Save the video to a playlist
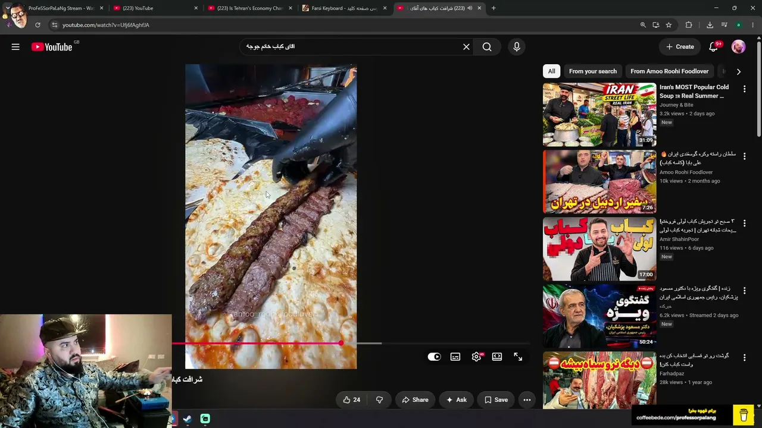The width and height of the screenshot is (762, 428). (x=496, y=400)
